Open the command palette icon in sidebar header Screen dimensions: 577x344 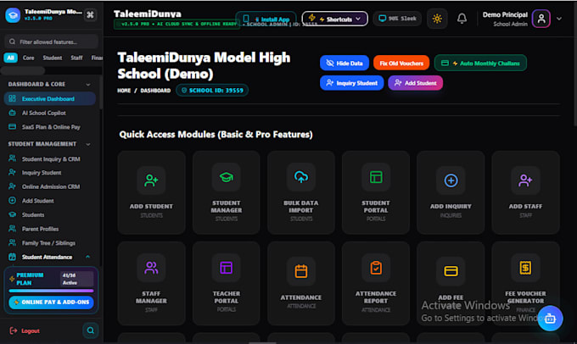click(90, 14)
